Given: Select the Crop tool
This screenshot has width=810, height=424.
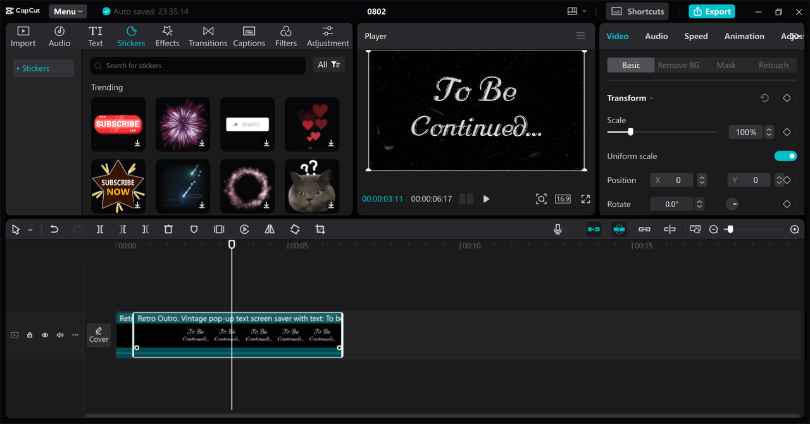Looking at the screenshot, I should tap(320, 229).
